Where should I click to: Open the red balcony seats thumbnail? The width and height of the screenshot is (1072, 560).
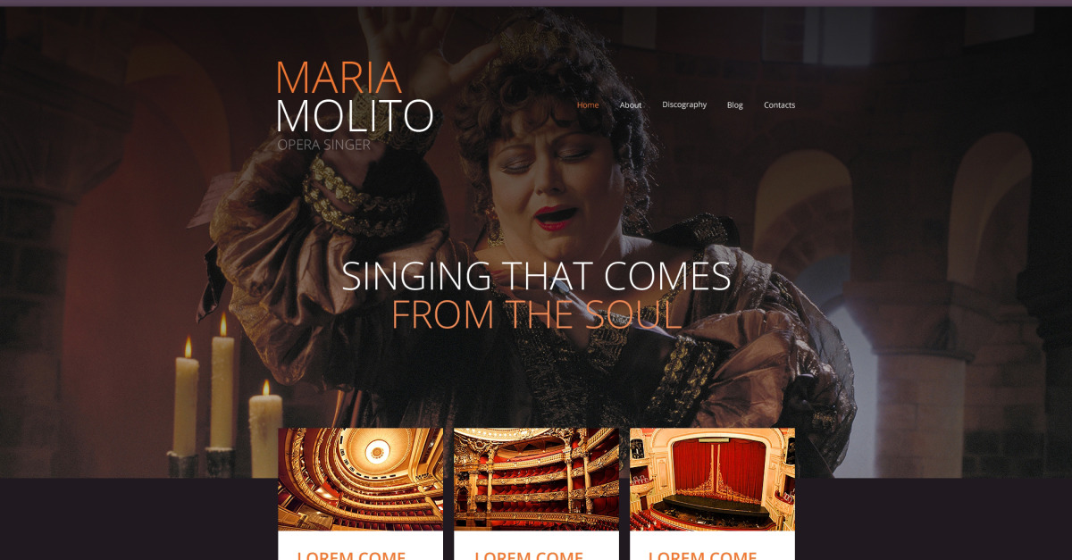coord(536,480)
